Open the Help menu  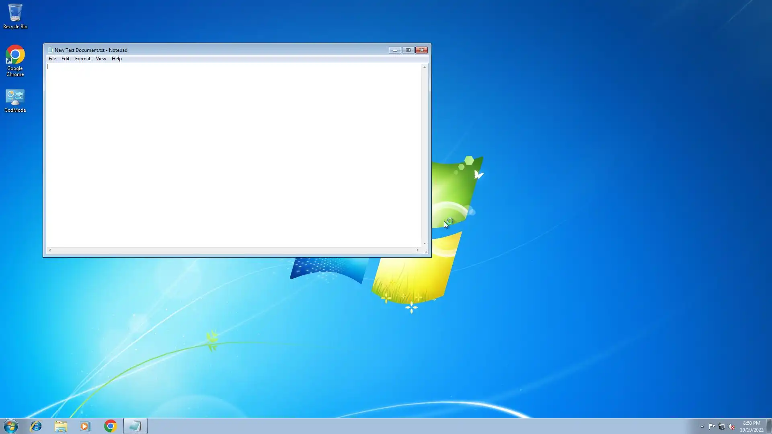tap(117, 59)
